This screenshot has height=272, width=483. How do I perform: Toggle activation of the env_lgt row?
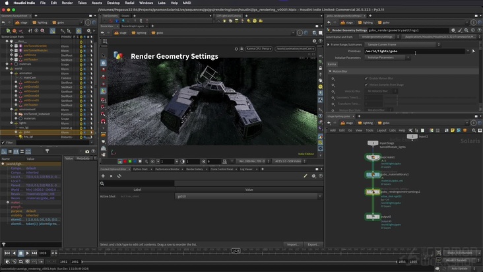tap(81, 127)
